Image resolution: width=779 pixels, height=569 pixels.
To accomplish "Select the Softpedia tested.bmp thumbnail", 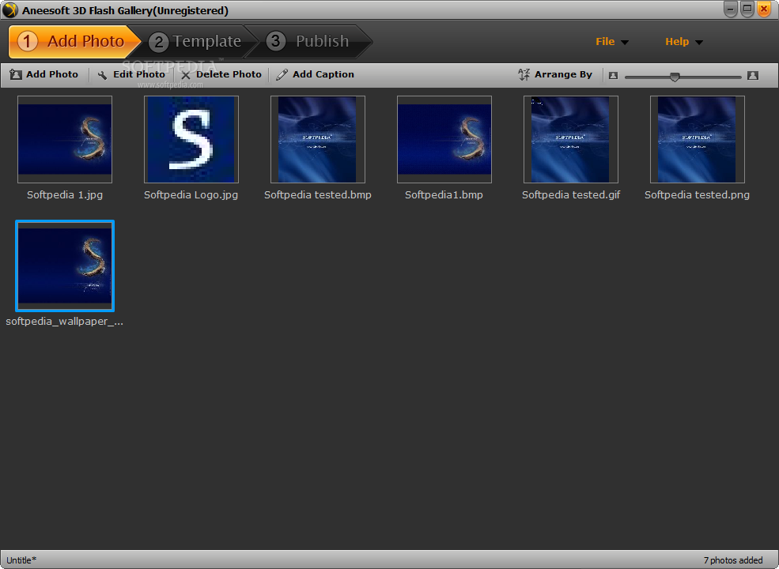I will point(318,140).
